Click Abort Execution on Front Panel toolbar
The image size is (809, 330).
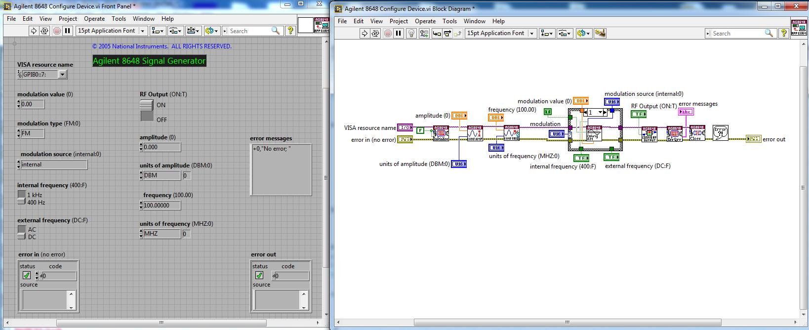(x=57, y=31)
